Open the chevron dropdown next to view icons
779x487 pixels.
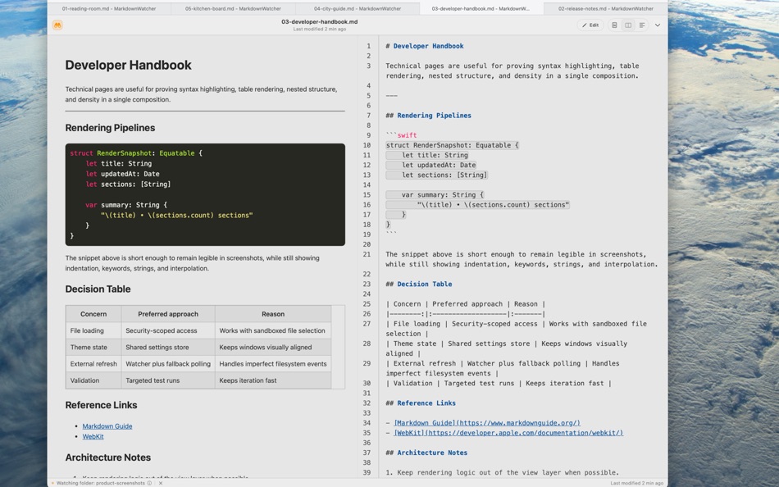[658, 25]
